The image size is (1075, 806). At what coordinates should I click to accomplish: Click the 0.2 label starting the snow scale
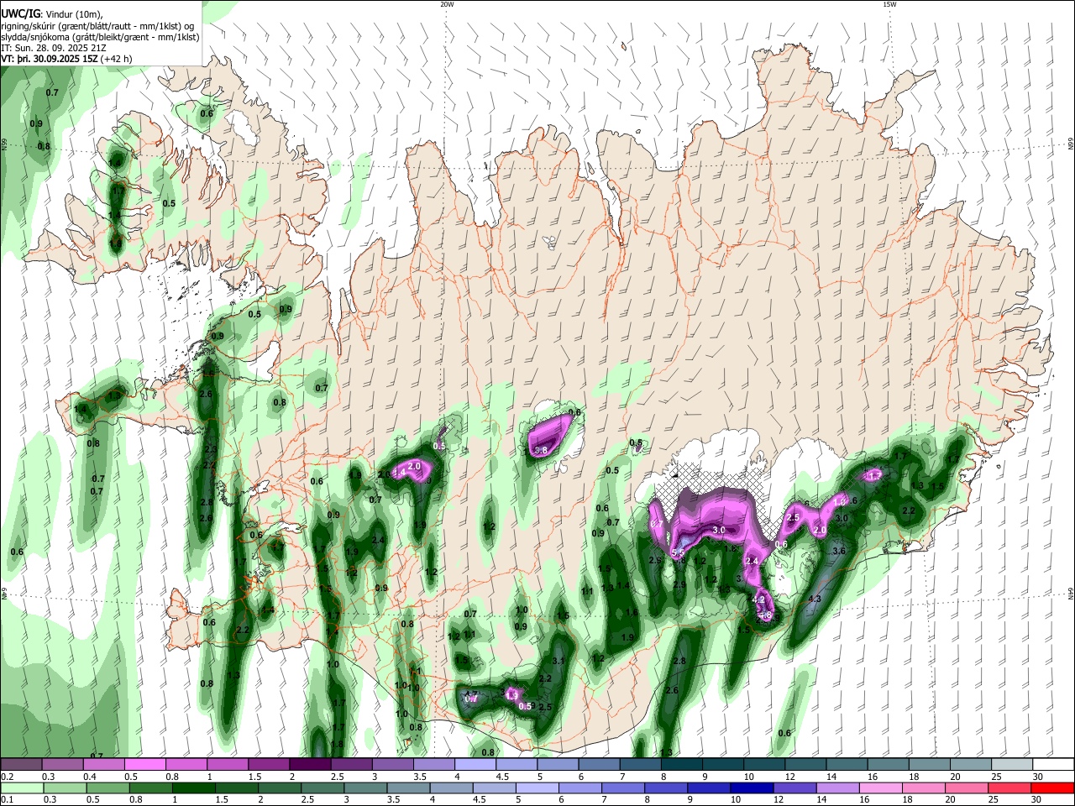click(8, 777)
